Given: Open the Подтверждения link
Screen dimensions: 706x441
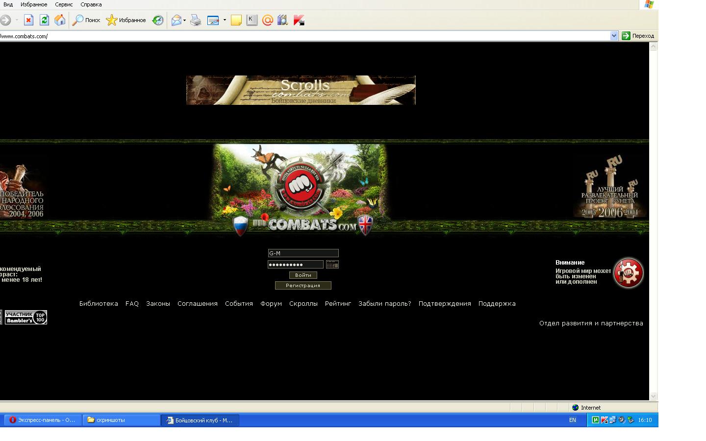Looking at the screenshot, I should (x=445, y=304).
